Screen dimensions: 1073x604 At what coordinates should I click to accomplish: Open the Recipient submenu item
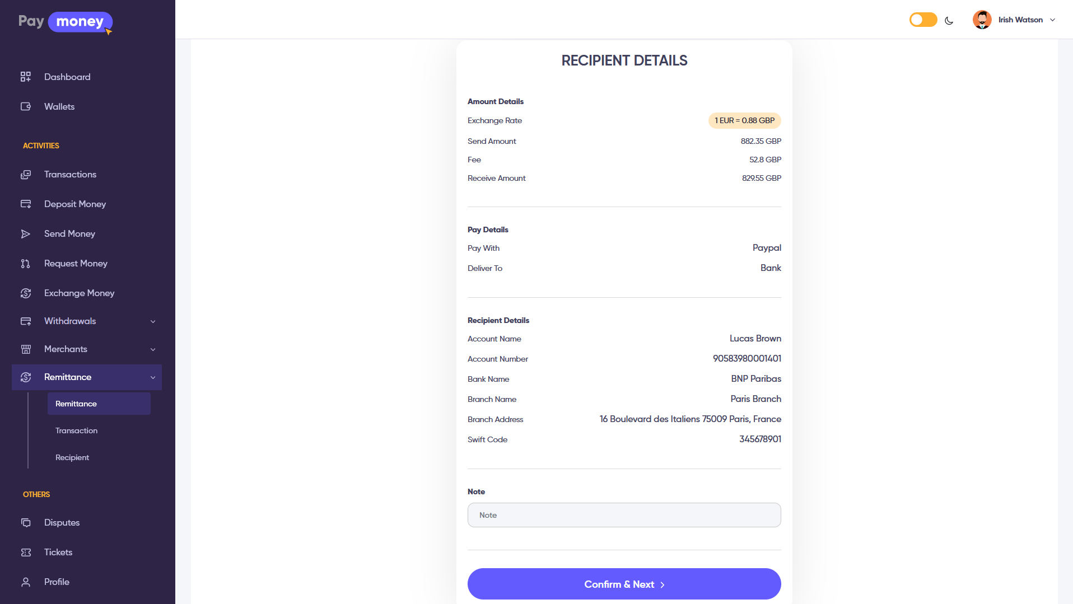pyautogui.click(x=72, y=457)
